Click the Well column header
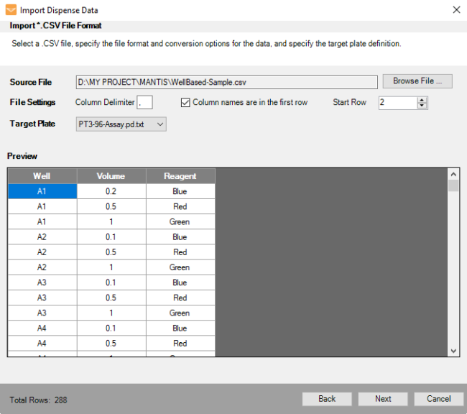The height and width of the screenshot is (414, 467). 42,176
